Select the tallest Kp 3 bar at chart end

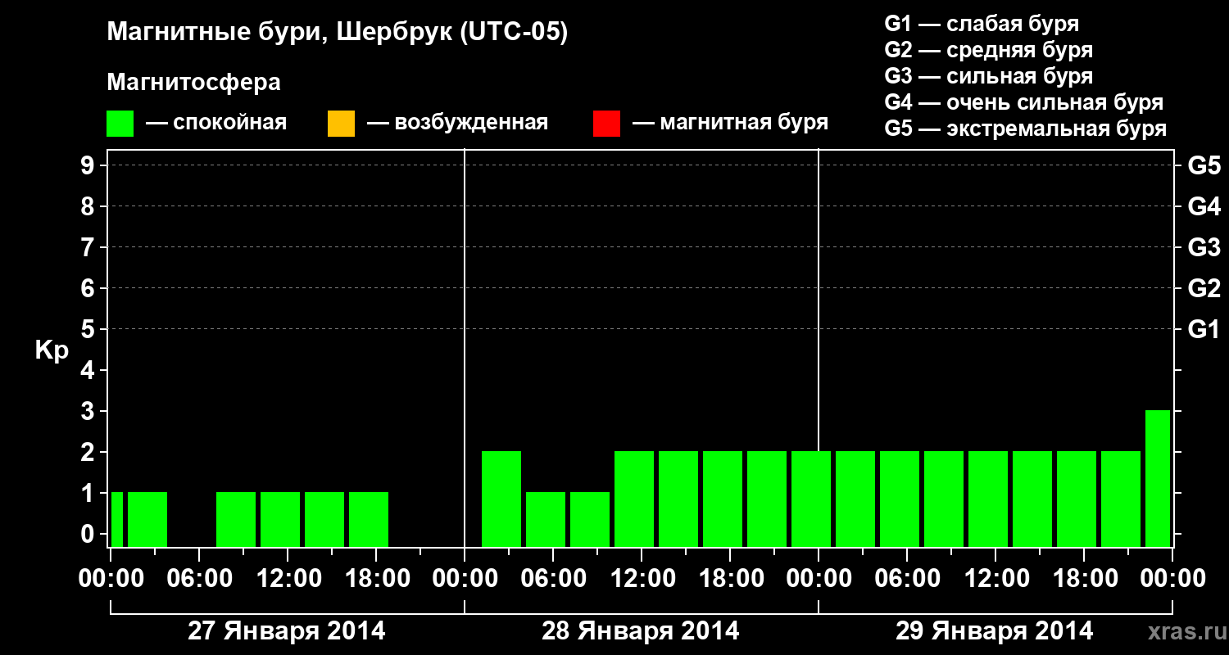tap(1158, 478)
